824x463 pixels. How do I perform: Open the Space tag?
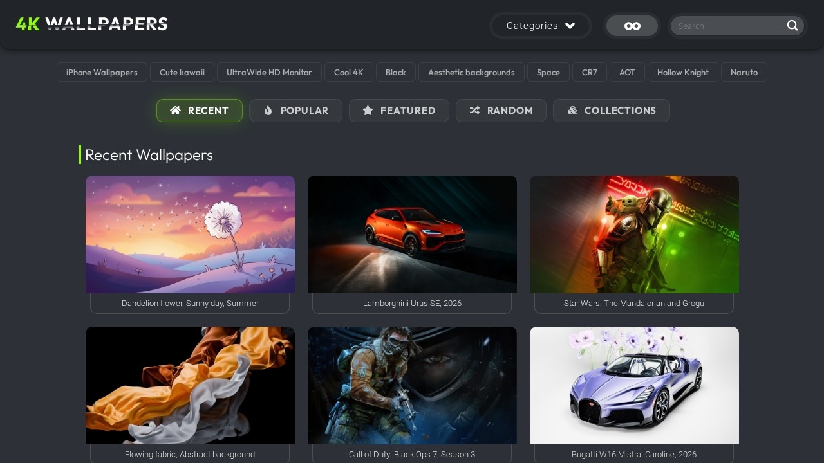[548, 72]
